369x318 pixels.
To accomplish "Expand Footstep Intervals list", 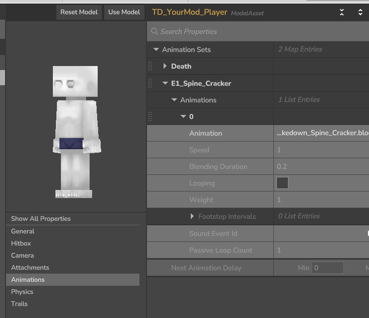I will pyautogui.click(x=192, y=216).
